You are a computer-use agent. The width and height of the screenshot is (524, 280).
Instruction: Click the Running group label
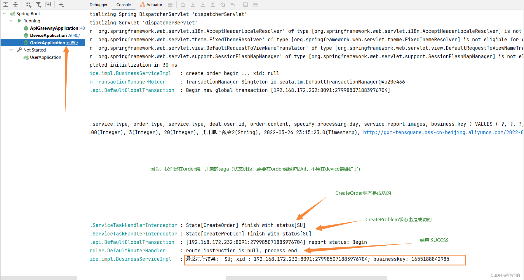[32, 21]
